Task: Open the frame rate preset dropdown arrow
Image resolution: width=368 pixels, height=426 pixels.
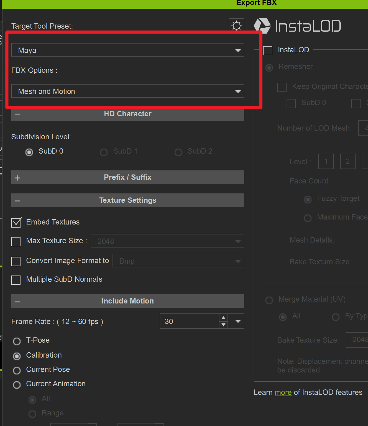Action: [x=238, y=321]
